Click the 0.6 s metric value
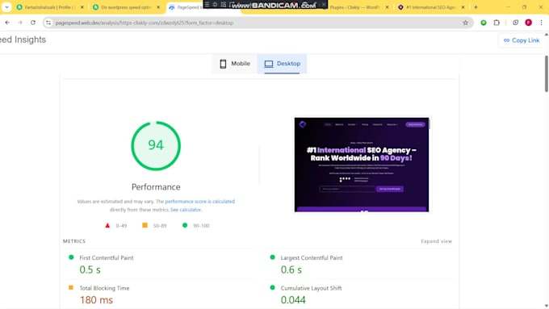Image resolution: width=549 pixels, height=309 pixels. [x=291, y=269]
